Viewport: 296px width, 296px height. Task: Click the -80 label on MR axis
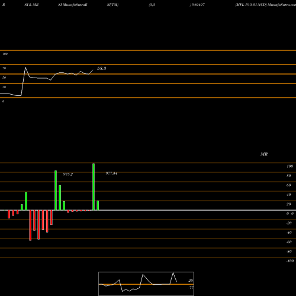click(x=289, y=252)
